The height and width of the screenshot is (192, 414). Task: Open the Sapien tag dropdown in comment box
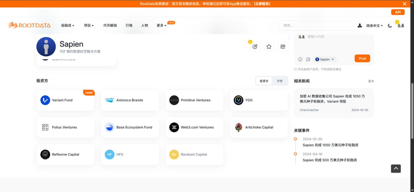pyautogui.click(x=325, y=59)
